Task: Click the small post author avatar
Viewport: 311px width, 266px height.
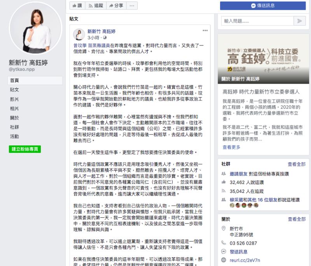Action: (x=79, y=34)
